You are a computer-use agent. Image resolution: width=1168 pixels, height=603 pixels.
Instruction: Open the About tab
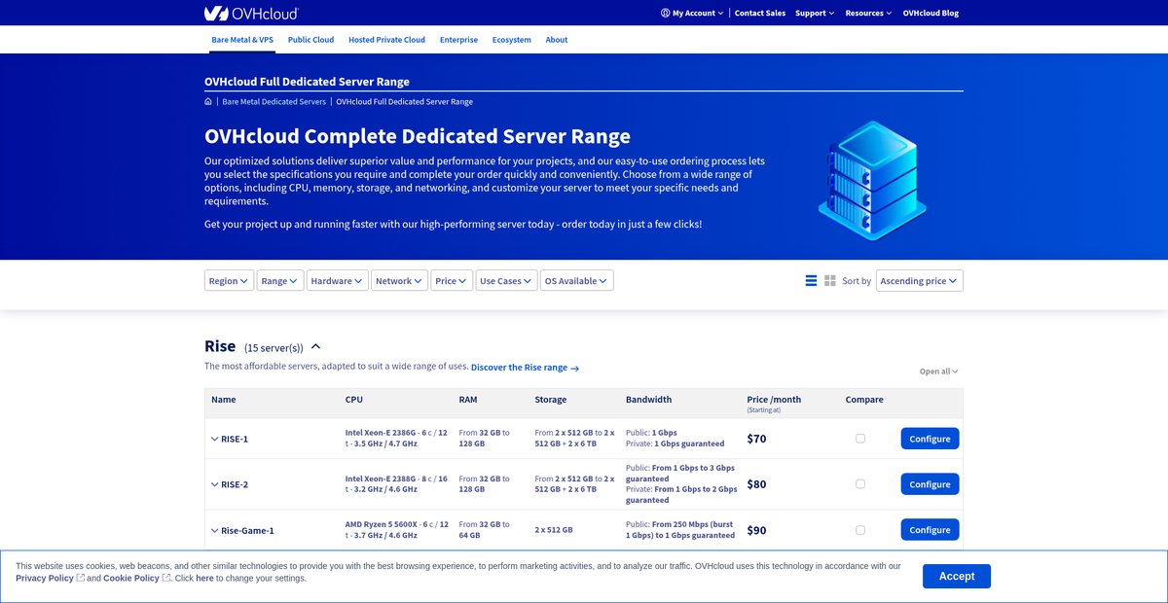(557, 40)
